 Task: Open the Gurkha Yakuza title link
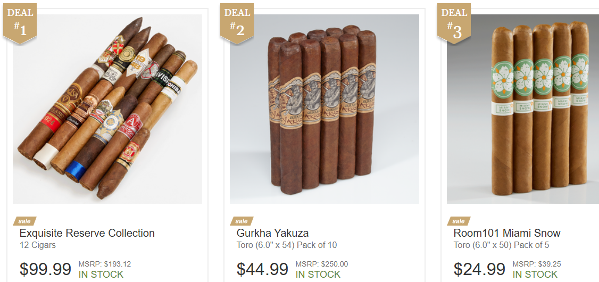pyautogui.click(x=272, y=233)
